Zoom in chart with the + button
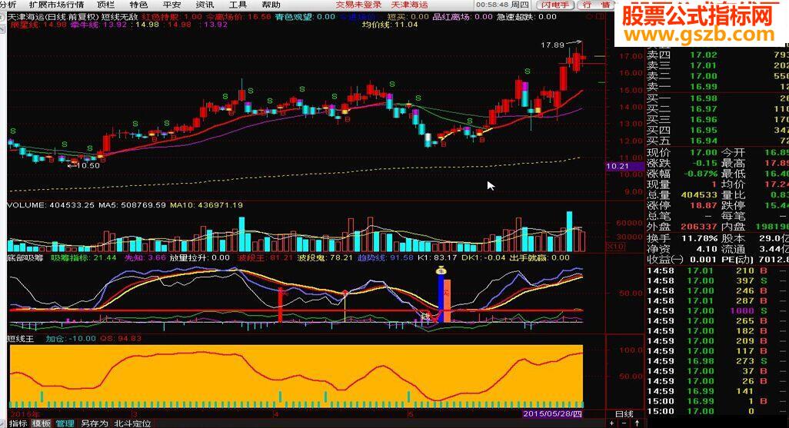Screen dimensions: 789x428 point(612,423)
